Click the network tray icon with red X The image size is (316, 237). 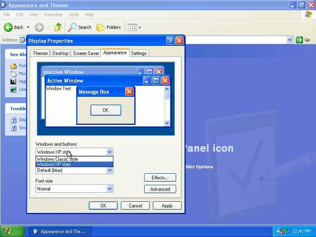coord(279,231)
